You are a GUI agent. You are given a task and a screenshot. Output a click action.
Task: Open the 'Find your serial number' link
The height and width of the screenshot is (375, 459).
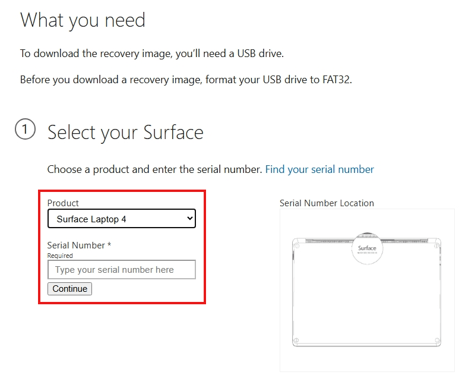(x=319, y=169)
